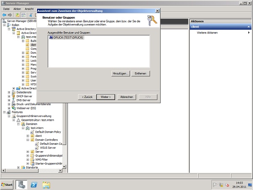Screen dimensions: 253x190
Task: Click the Dateidienste role icon
Action: tap(14, 92)
